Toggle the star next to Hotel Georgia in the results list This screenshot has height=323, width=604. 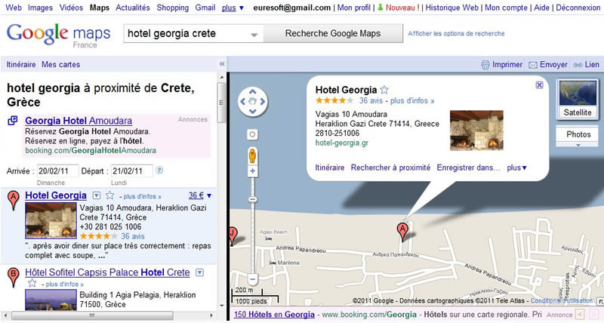pyautogui.click(x=108, y=196)
